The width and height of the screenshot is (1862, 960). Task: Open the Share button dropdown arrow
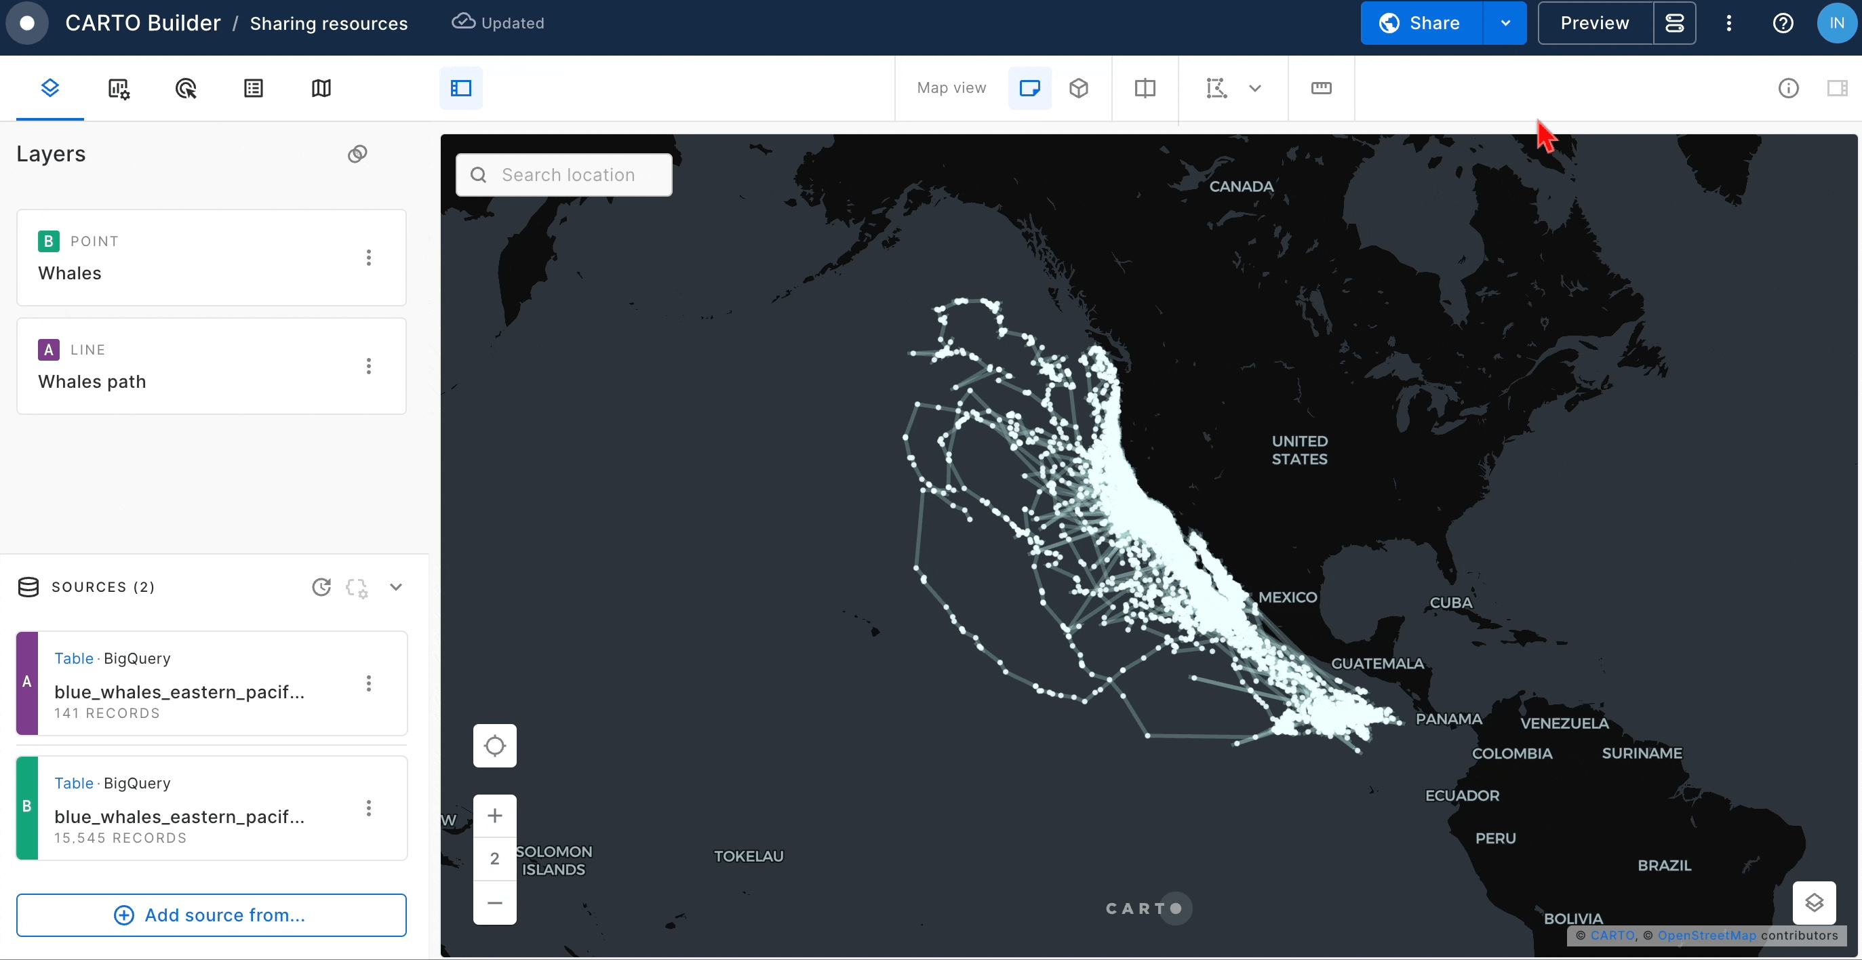pyautogui.click(x=1505, y=23)
